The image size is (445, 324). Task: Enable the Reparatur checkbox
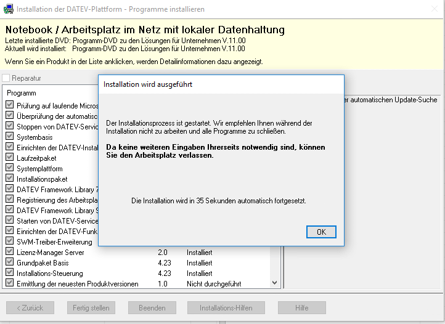pos(6,78)
